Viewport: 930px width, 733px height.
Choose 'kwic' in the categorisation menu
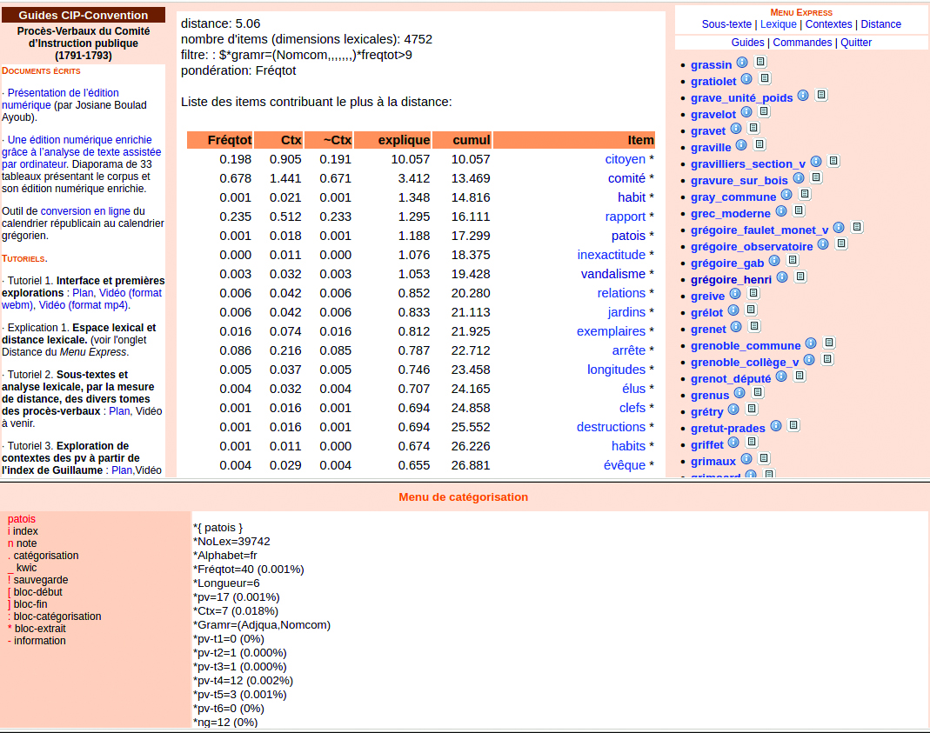click(x=26, y=568)
